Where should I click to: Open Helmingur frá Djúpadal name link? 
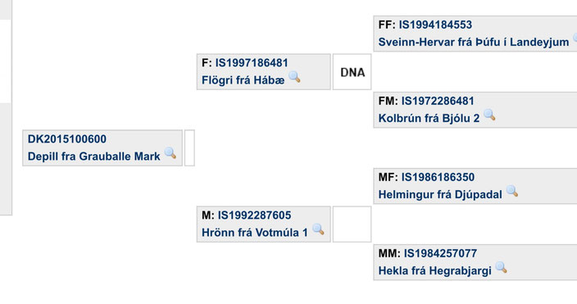(x=440, y=194)
